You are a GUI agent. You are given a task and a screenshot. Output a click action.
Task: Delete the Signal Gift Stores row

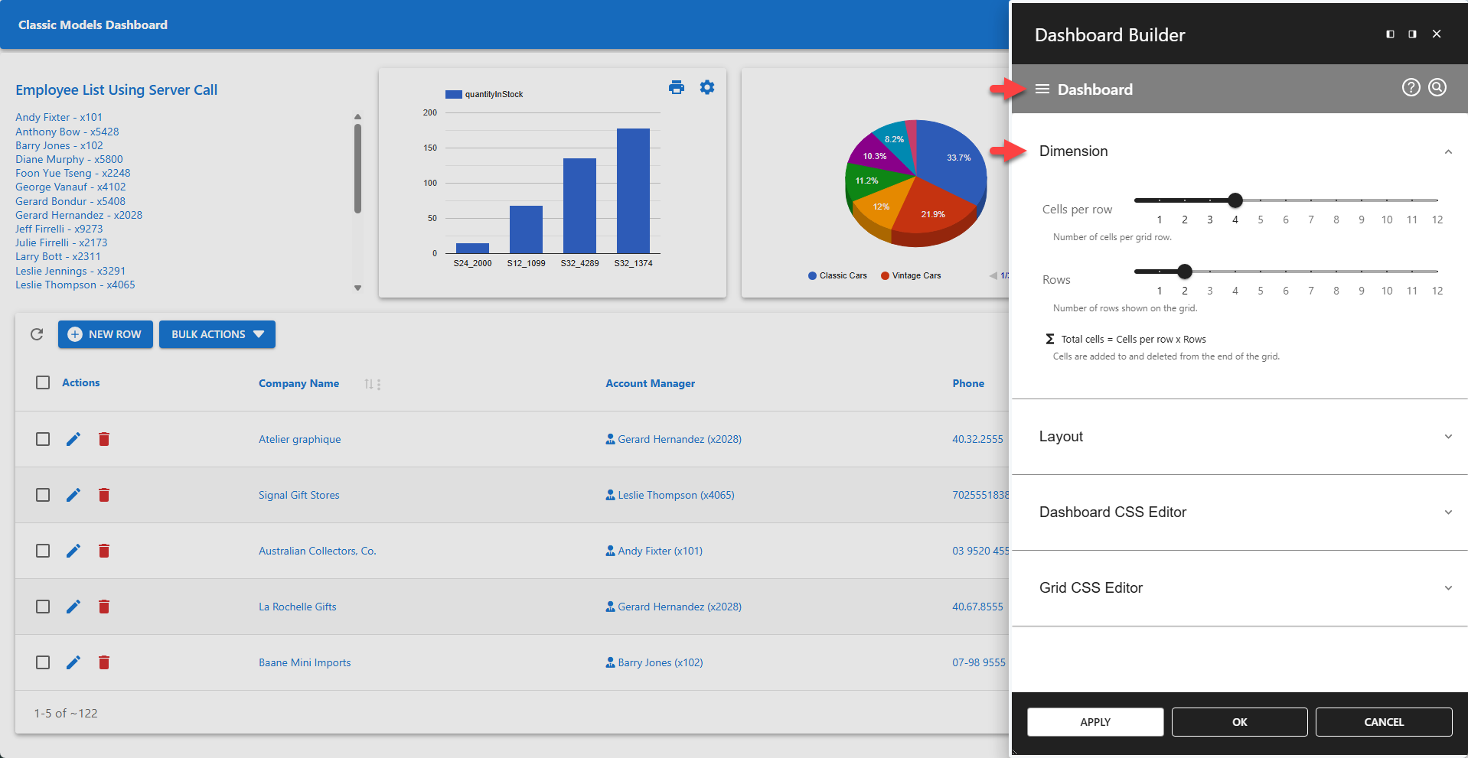tap(104, 495)
